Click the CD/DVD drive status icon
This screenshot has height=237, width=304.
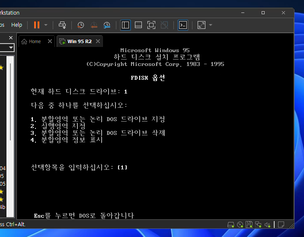[240, 225]
